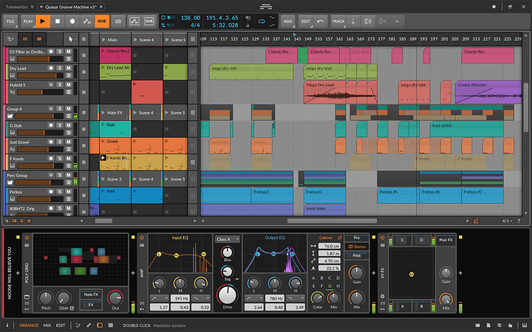Open the Tammerfors project tab
This screenshot has width=532, height=332.
(x=17, y=7)
